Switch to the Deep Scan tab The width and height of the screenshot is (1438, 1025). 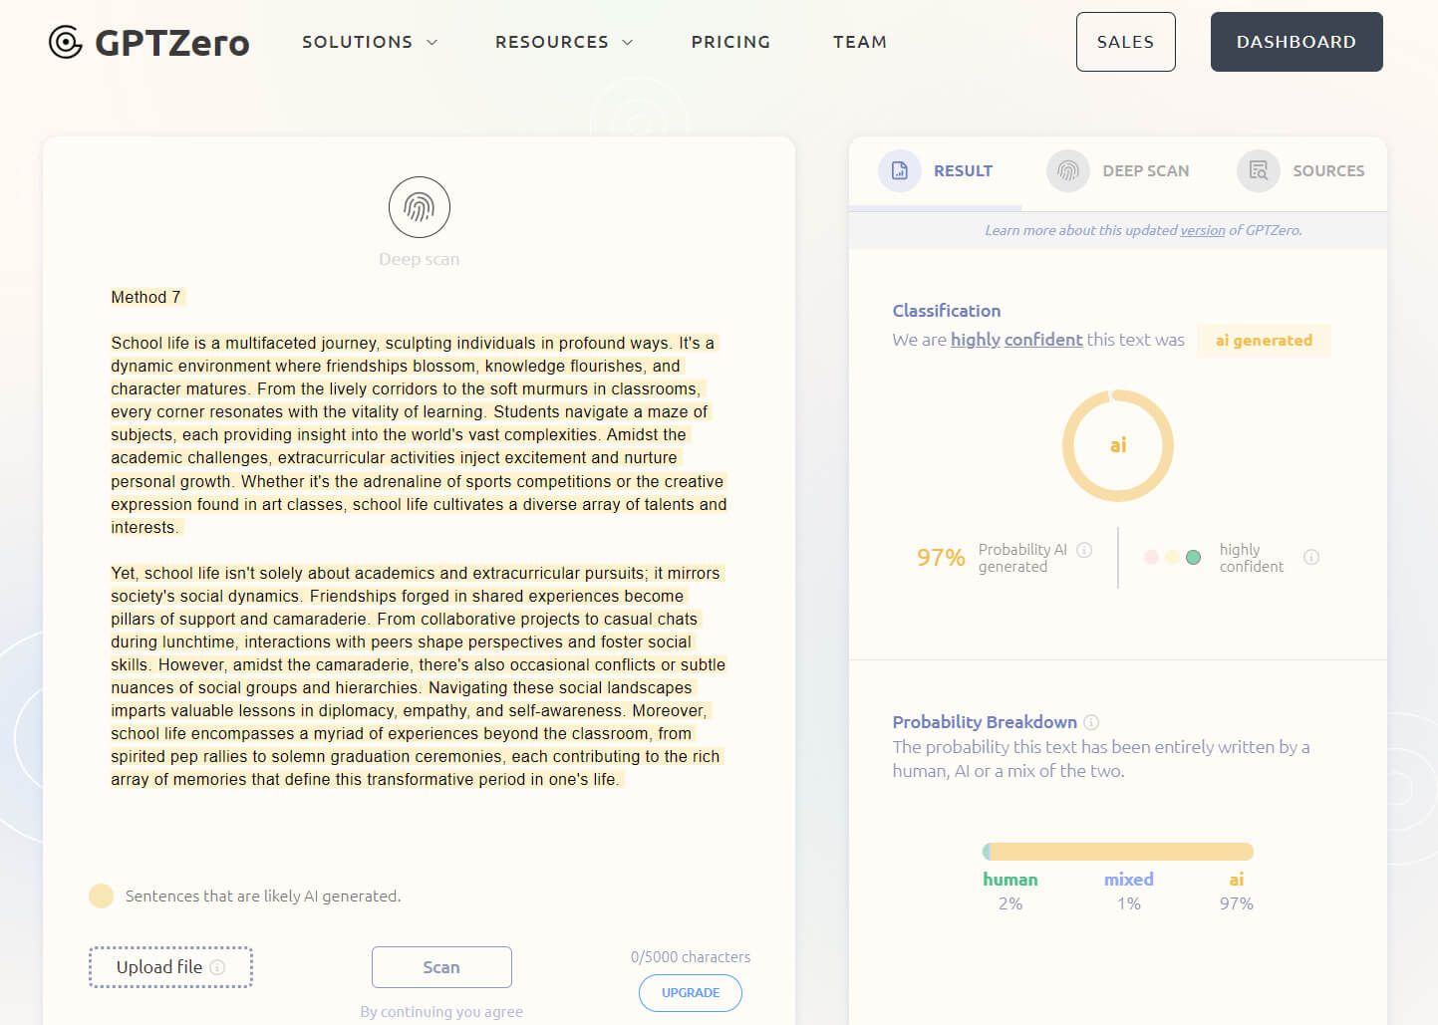[1145, 170]
